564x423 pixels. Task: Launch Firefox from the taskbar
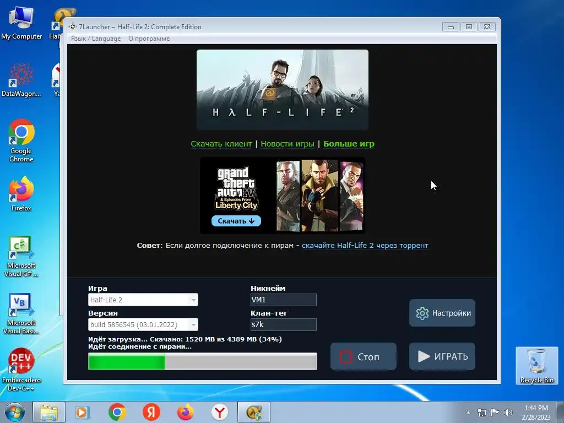[185, 412]
